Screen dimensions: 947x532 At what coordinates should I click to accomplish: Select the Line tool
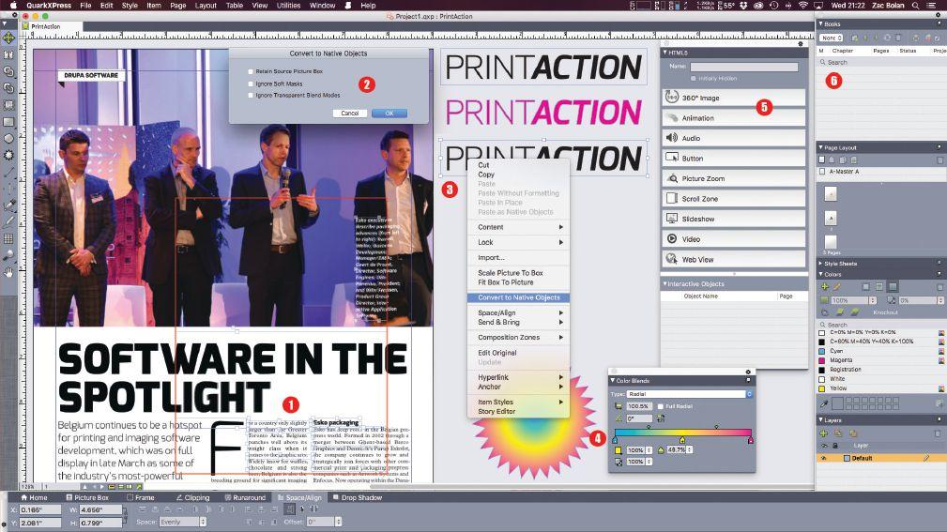[8, 172]
